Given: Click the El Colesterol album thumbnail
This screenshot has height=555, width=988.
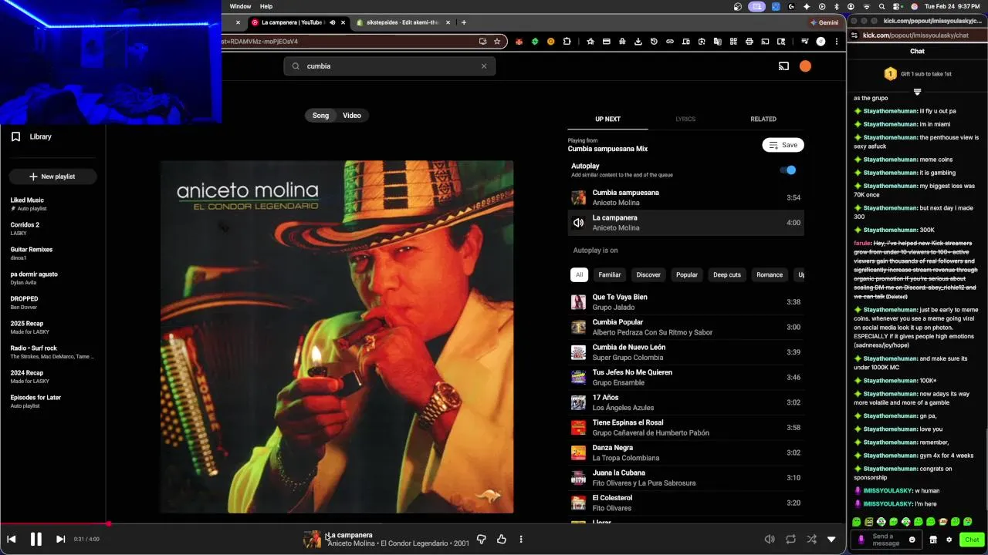Looking at the screenshot, I should pyautogui.click(x=578, y=503).
